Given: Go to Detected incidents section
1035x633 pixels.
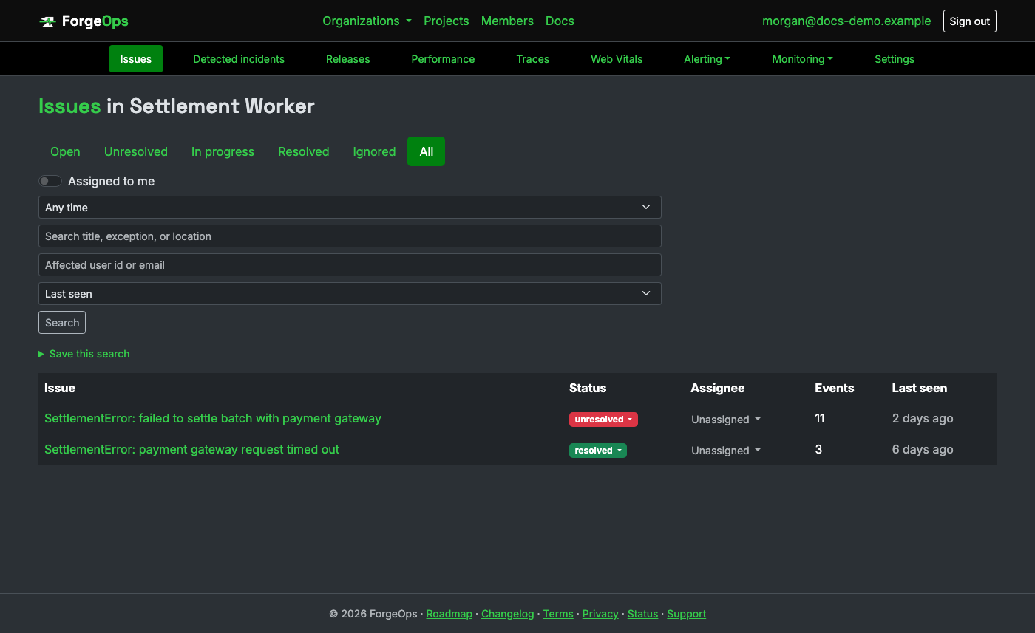Looking at the screenshot, I should click(239, 59).
